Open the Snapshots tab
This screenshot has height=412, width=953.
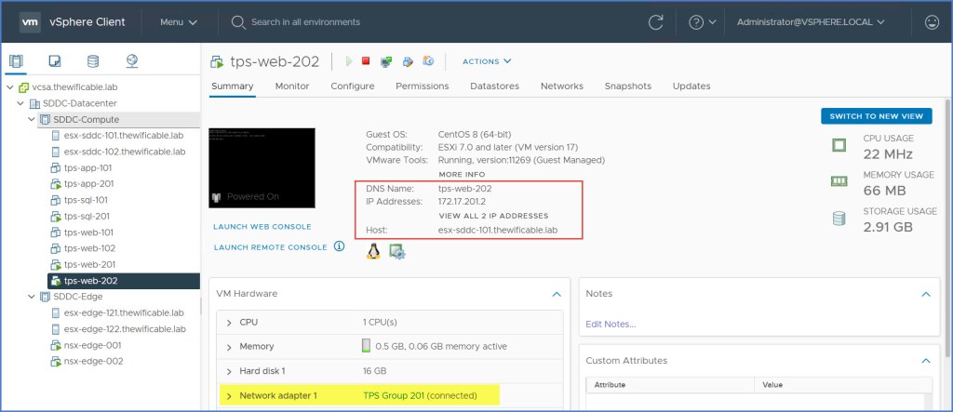627,86
